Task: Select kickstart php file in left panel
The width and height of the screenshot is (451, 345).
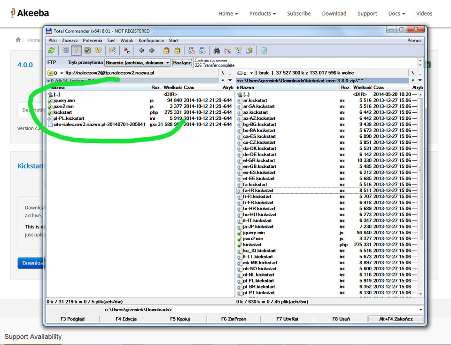Action: (x=140, y=112)
